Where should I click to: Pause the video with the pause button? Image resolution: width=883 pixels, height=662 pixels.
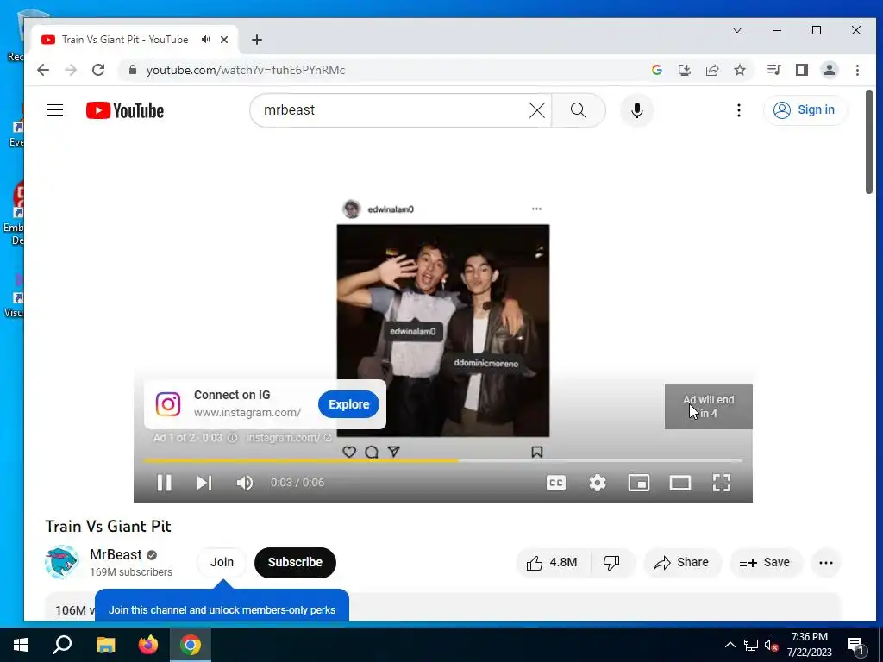pyautogui.click(x=164, y=483)
